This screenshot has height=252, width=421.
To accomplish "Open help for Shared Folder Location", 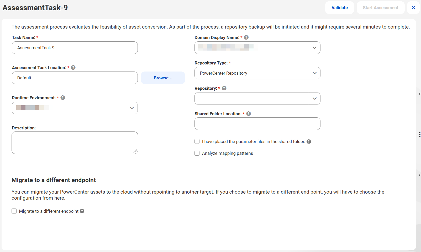I will coord(249,114).
